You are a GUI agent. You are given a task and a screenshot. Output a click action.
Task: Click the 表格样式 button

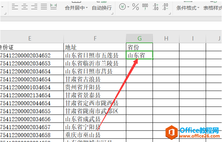click(x=212, y=8)
